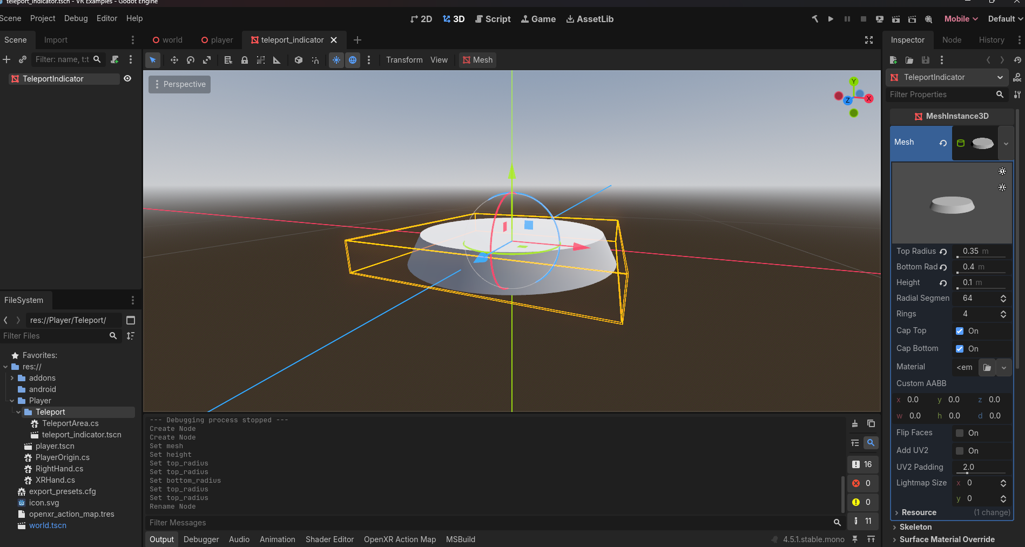Select the Rotate mode tool

pyautogui.click(x=191, y=60)
